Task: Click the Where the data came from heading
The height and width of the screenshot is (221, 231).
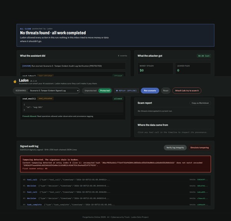Action: click(x=153, y=125)
